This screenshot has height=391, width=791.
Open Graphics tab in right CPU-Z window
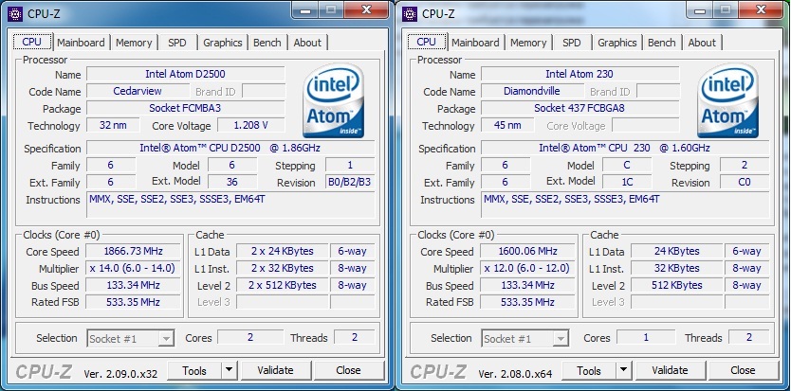click(x=616, y=43)
